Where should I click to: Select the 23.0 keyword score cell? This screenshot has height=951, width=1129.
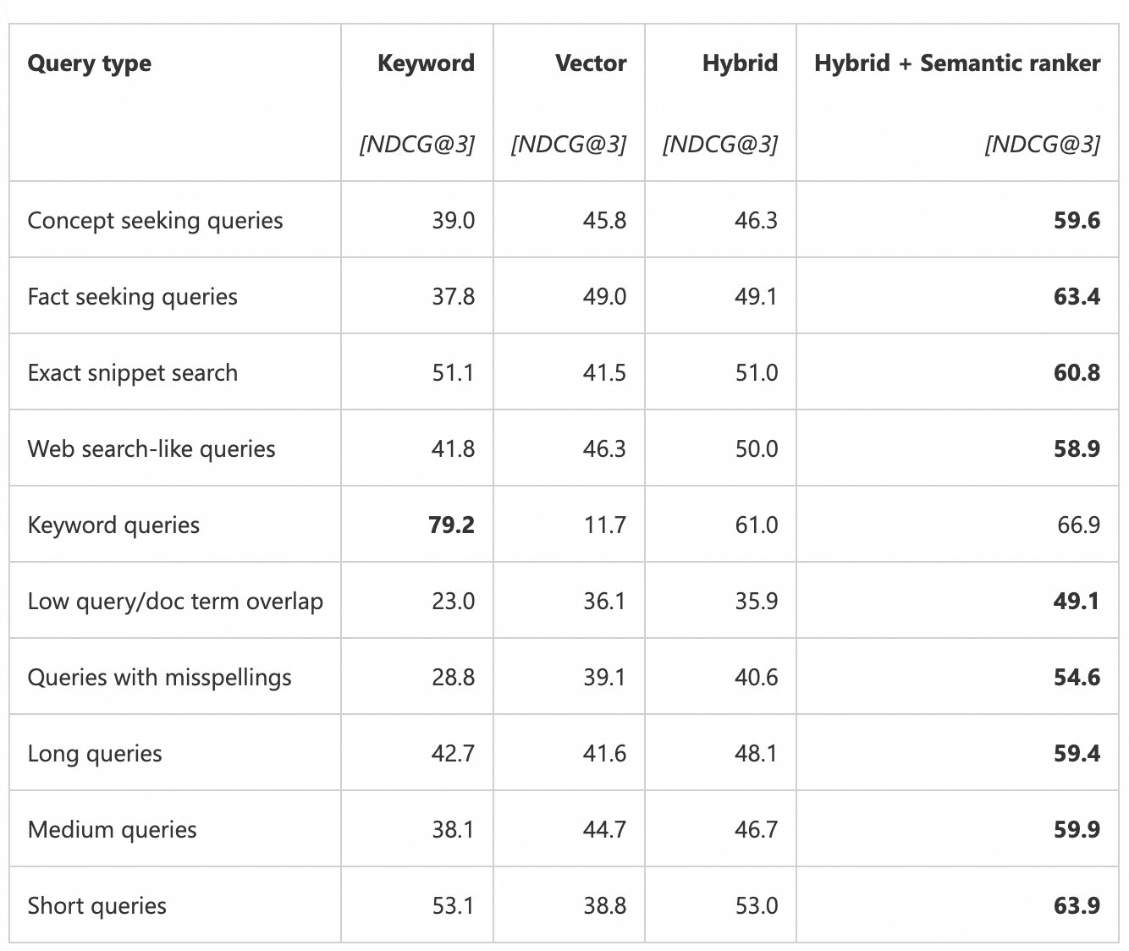453,602
